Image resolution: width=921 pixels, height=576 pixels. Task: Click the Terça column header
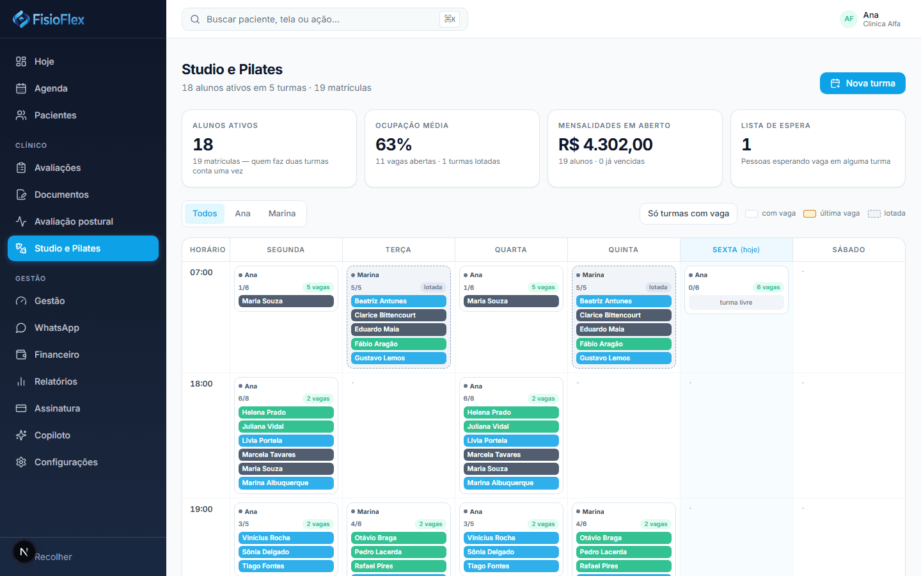(398, 250)
